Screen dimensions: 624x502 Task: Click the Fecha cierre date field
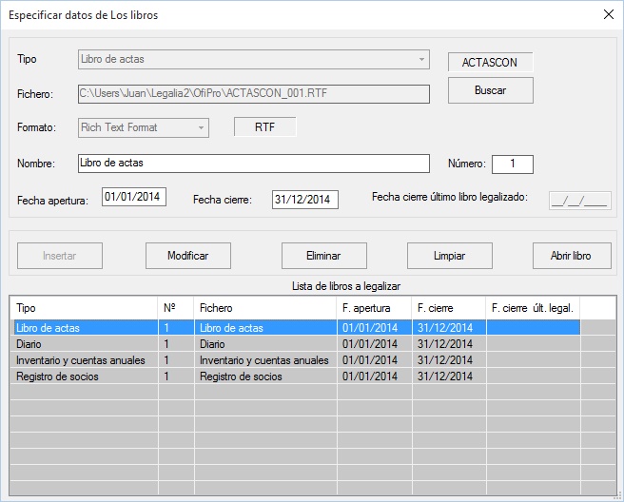[304, 200]
